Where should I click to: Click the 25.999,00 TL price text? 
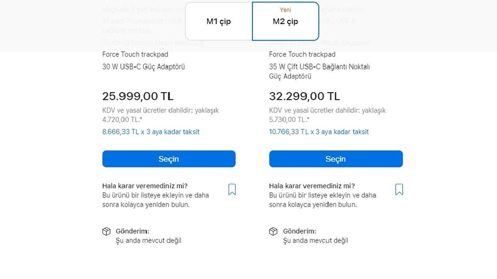tap(137, 95)
